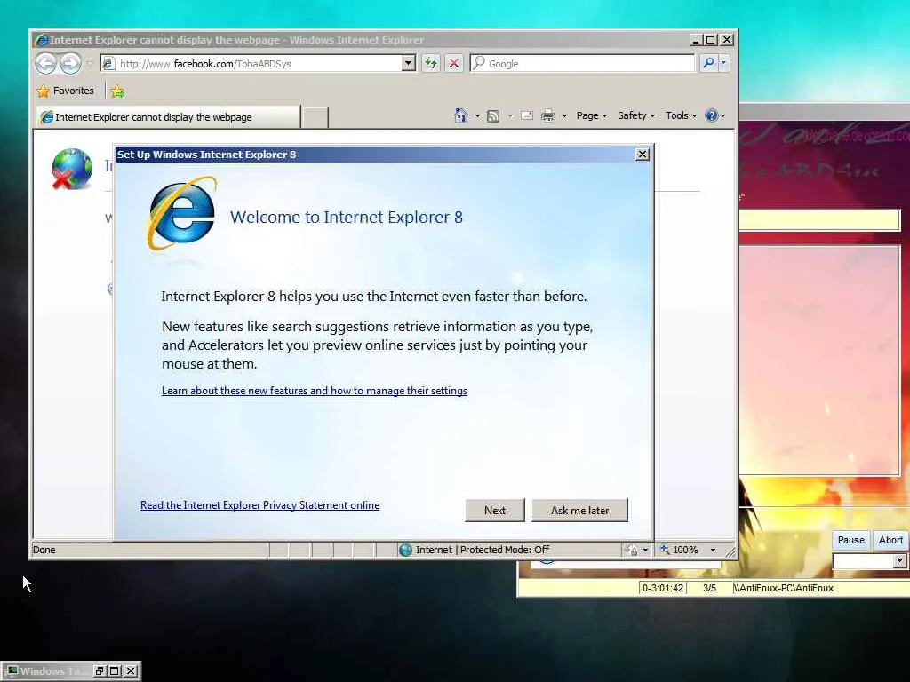The image size is (910, 682).
Task: Open the Safety menu
Action: [x=636, y=115]
